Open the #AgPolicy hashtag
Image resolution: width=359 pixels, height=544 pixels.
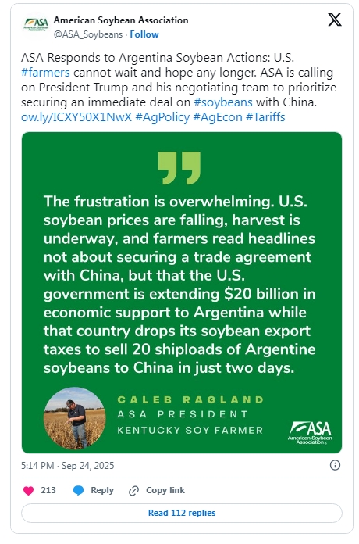(x=162, y=117)
